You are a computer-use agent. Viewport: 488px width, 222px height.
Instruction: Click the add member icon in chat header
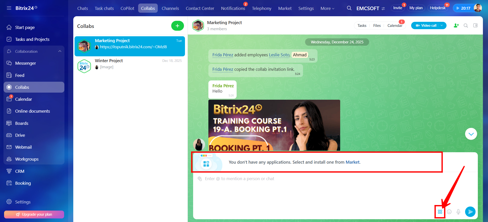[456, 26]
